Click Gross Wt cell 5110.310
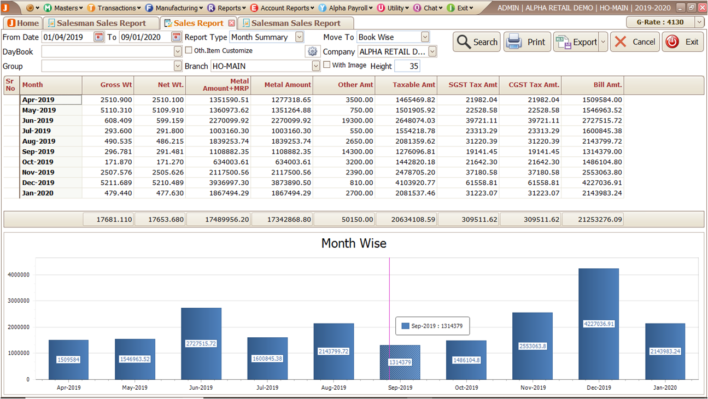 coord(108,110)
